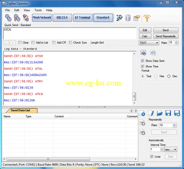This screenshot has height=169, width=184.
Task: Open a send data list file
Action: point(160,113)
